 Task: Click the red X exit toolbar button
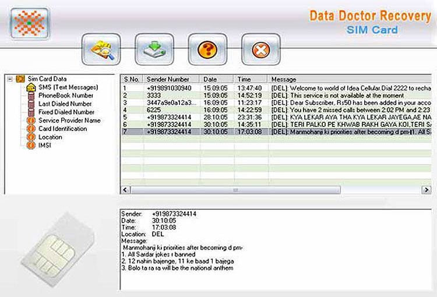tap(260, 49)
